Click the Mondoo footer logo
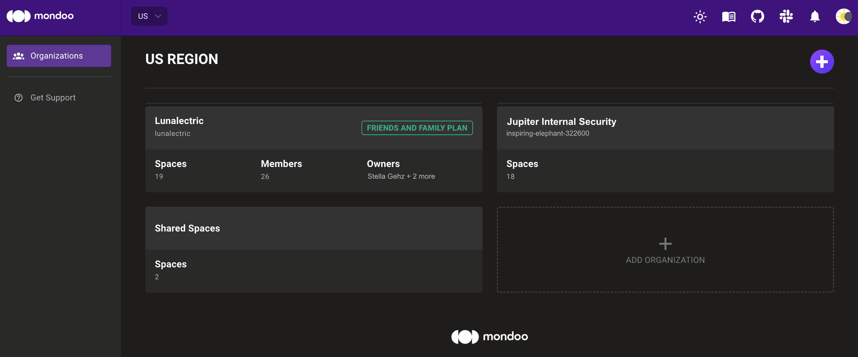 (x=490, y=336)
